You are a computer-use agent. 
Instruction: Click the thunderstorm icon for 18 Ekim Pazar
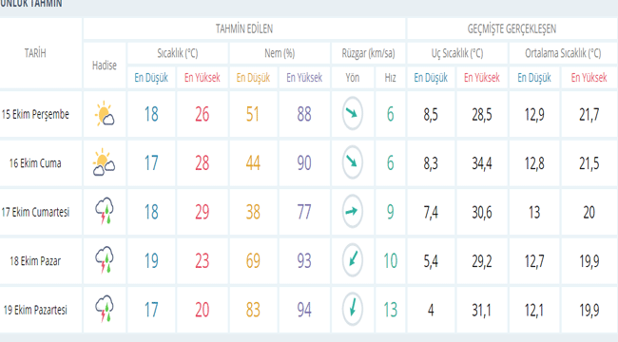(105, 260)
